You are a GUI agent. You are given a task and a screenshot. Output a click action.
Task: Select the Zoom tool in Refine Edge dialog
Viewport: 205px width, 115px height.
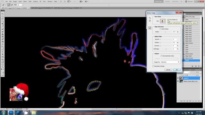[150, 18]
